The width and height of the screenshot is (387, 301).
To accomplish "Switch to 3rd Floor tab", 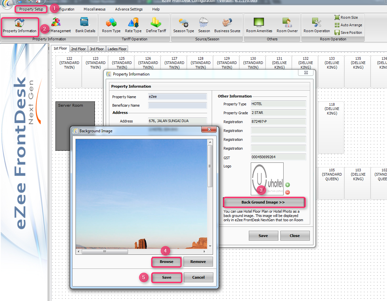I will click(x=97, y=49).
